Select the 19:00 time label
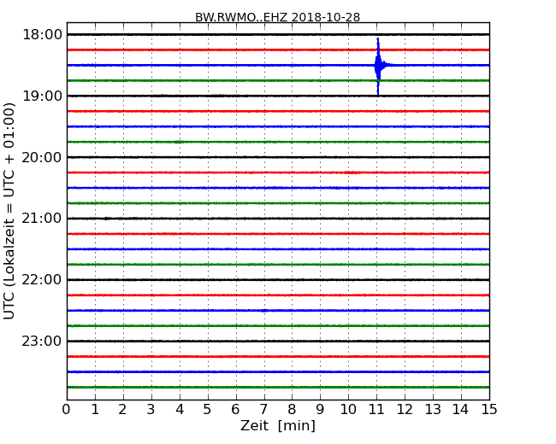Viewport: 556px width, 444px height. point(42,96)
